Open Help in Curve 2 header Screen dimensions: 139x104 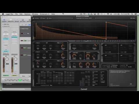pos(133,18)
